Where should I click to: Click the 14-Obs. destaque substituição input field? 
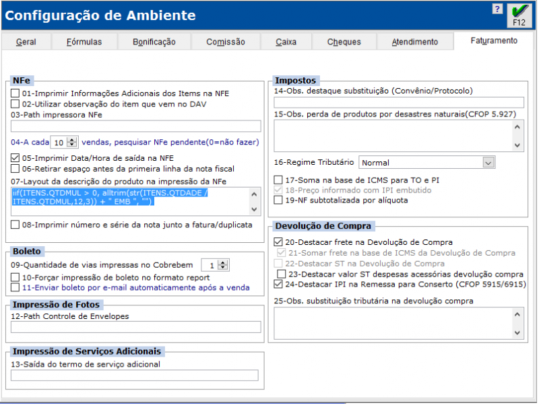[x=399, y=102]
